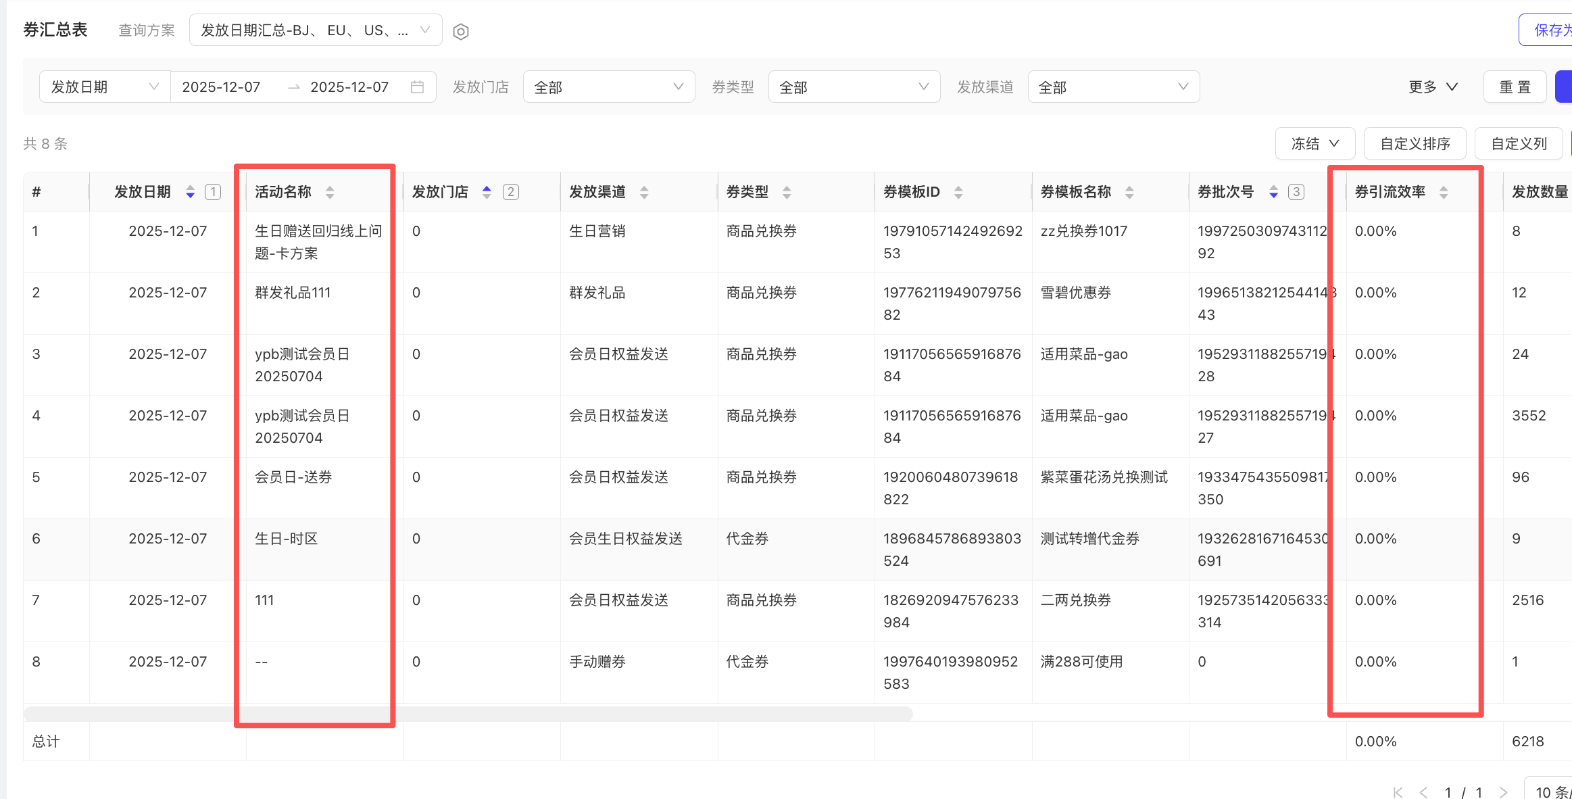Screen dimensions: 1572x799
Task: Sort by 券类型 column arrows
Action: (787, 192)
